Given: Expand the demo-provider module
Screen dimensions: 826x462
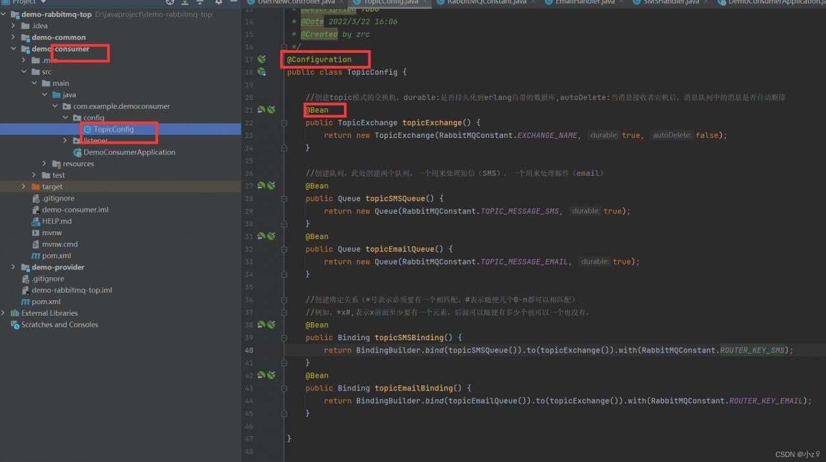Looking at the screenshot, I should tap(14, 267).
